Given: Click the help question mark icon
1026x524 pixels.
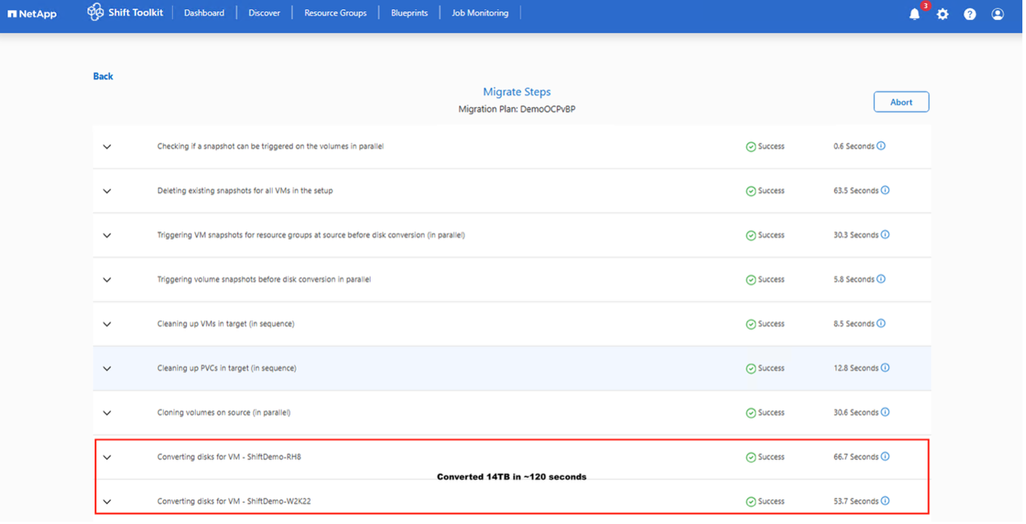Looking at the screenshot, I should 970,14.
